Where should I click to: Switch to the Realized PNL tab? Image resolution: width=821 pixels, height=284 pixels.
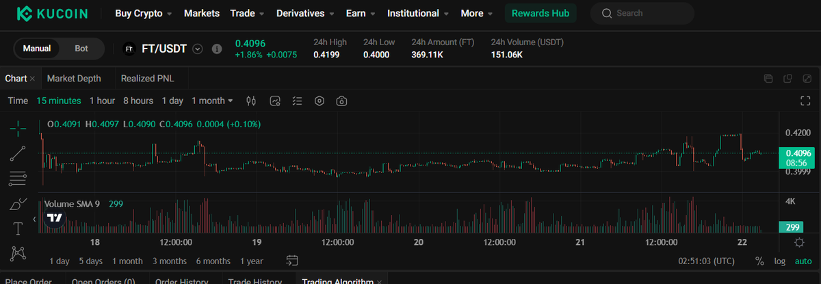pyautogui.click(x=147, y=79)
